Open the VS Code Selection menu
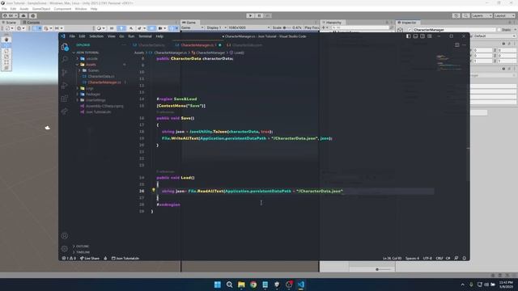This screenshot has height=291, width=518. 96,36
